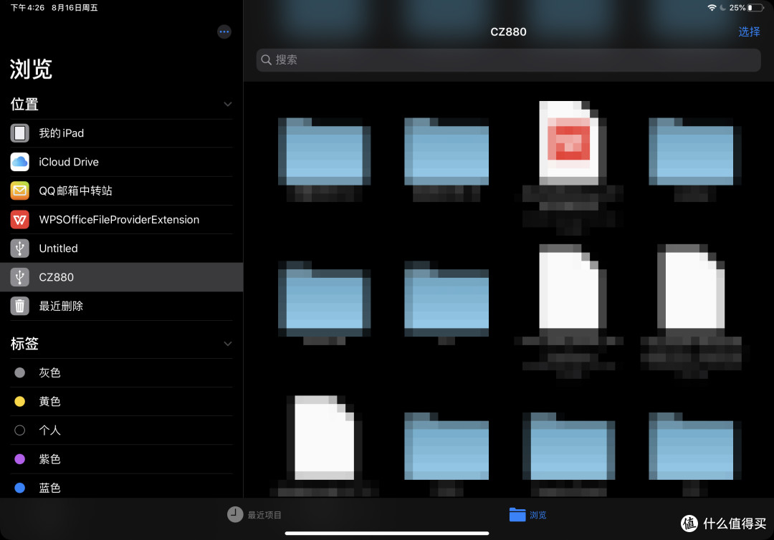Image resolution: width=774 pixels, height=540 pixels.
Task: Tap the WPS Office red icon
Action: pyautogui.click(x=20, y=219)
